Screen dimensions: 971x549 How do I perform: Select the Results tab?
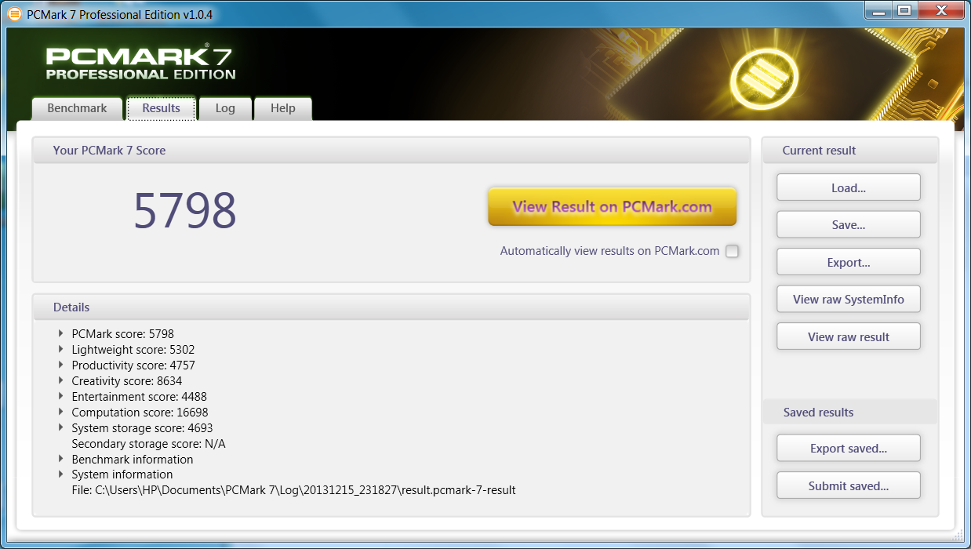[162, 108]
